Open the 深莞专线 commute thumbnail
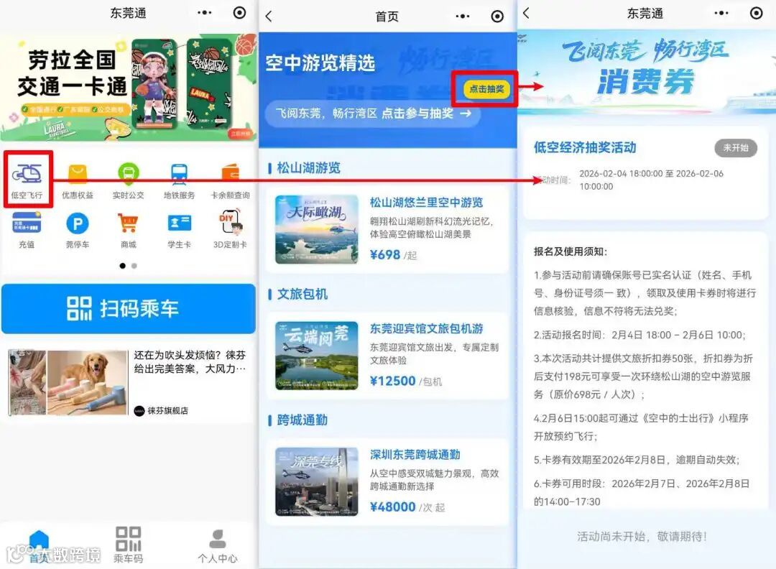This screenshot has height=569, width=776. point(317,481)
